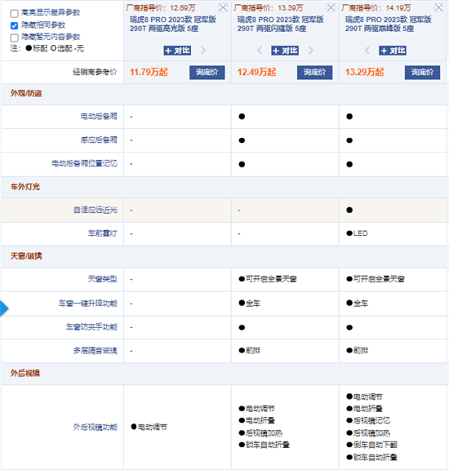This screenshot has width=449, height=470.
Task: Click 闪耀版 可开启全景天窗 cell
Action: pos(268,279)
